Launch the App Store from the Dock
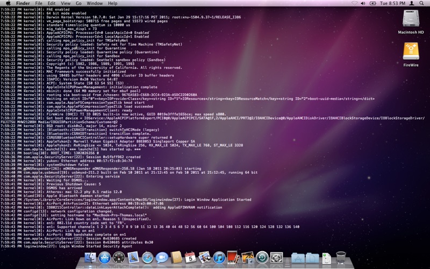Viewport: 430px width, 269px height. [x=104, y=258]
